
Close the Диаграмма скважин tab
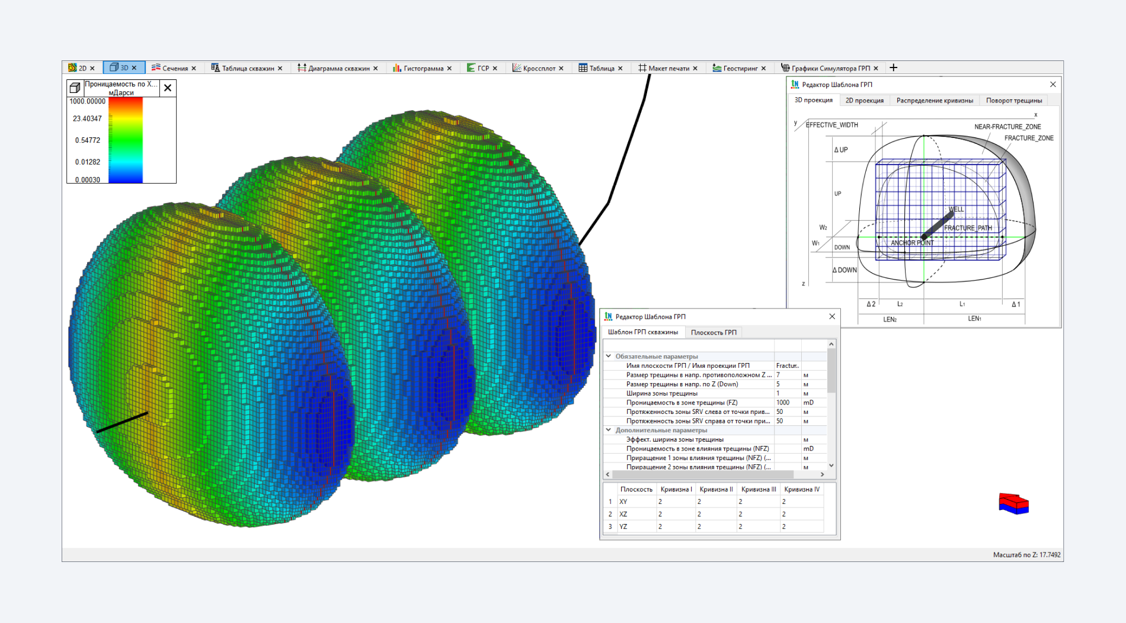click(x=376, y=68)
